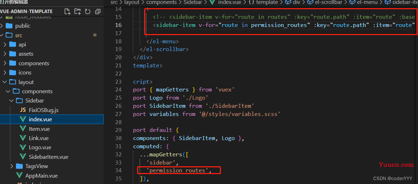Click breadcrumb segment 'src'

114,2
